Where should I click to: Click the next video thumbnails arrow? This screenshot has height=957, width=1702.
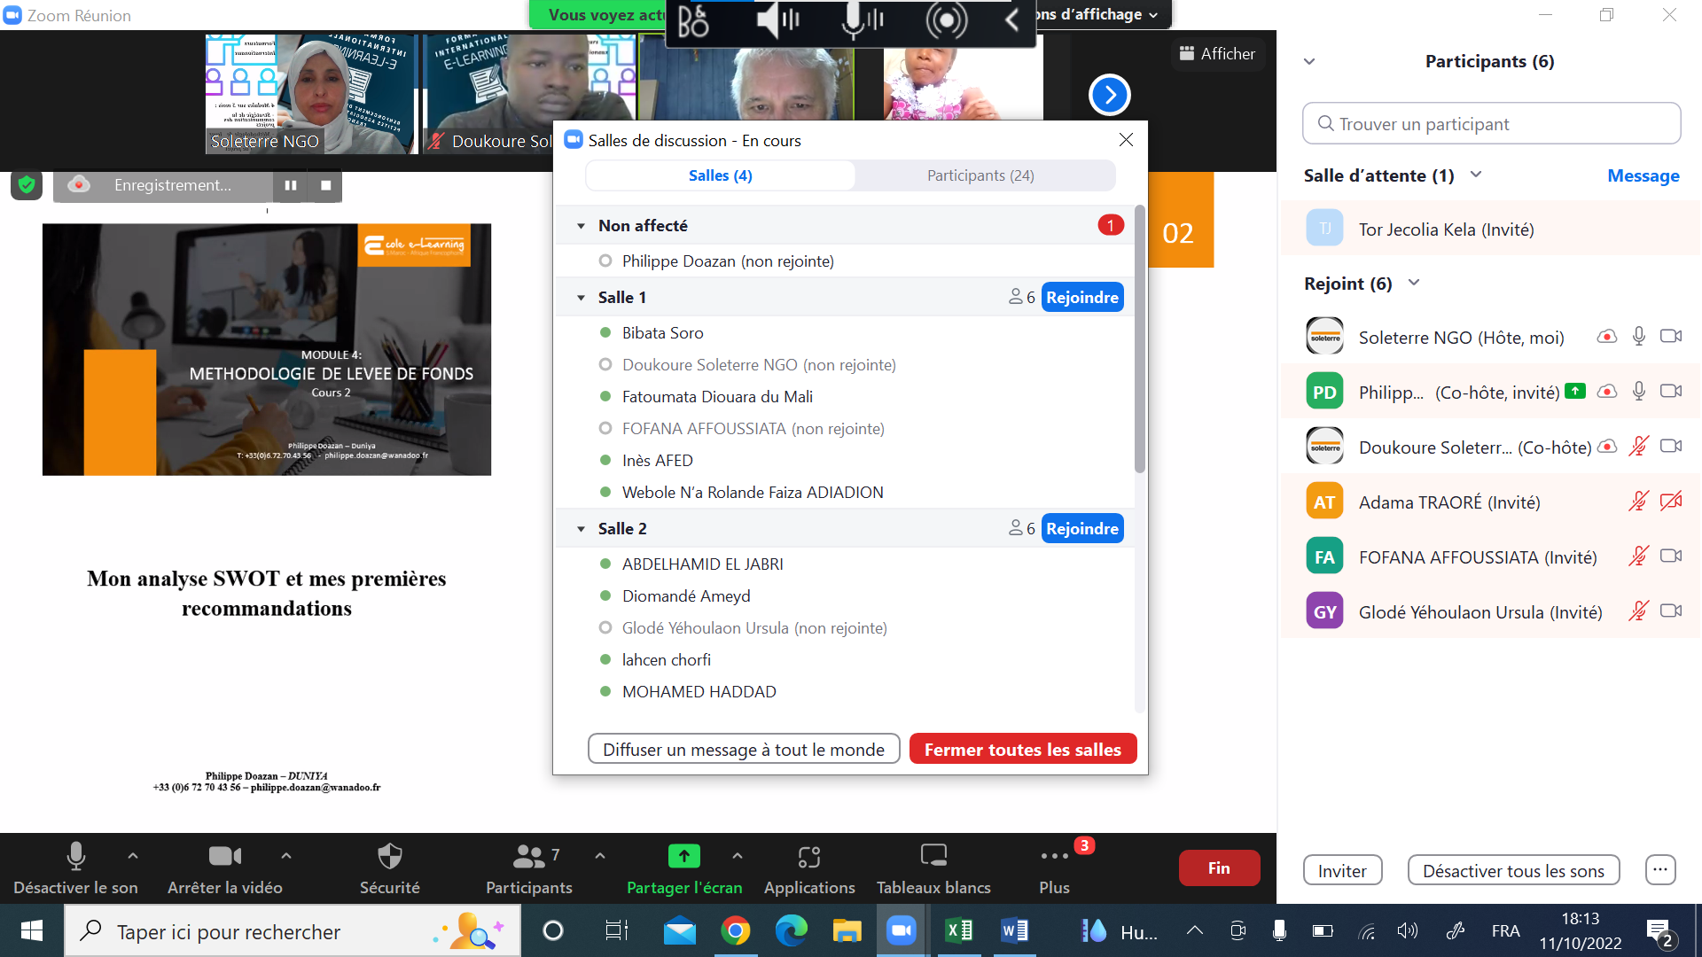1109,95
